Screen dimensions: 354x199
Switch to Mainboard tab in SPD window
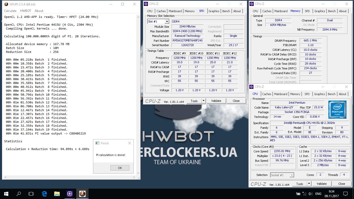pos(175,11)
